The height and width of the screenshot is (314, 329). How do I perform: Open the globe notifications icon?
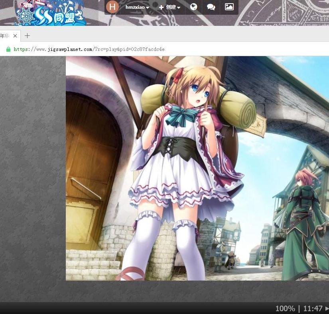click(x=194, y=7)
